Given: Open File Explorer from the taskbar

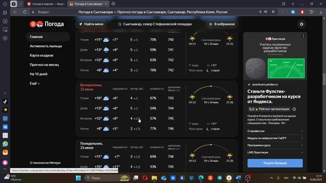Looking at the screenshot, I should [x=154, y=178].
